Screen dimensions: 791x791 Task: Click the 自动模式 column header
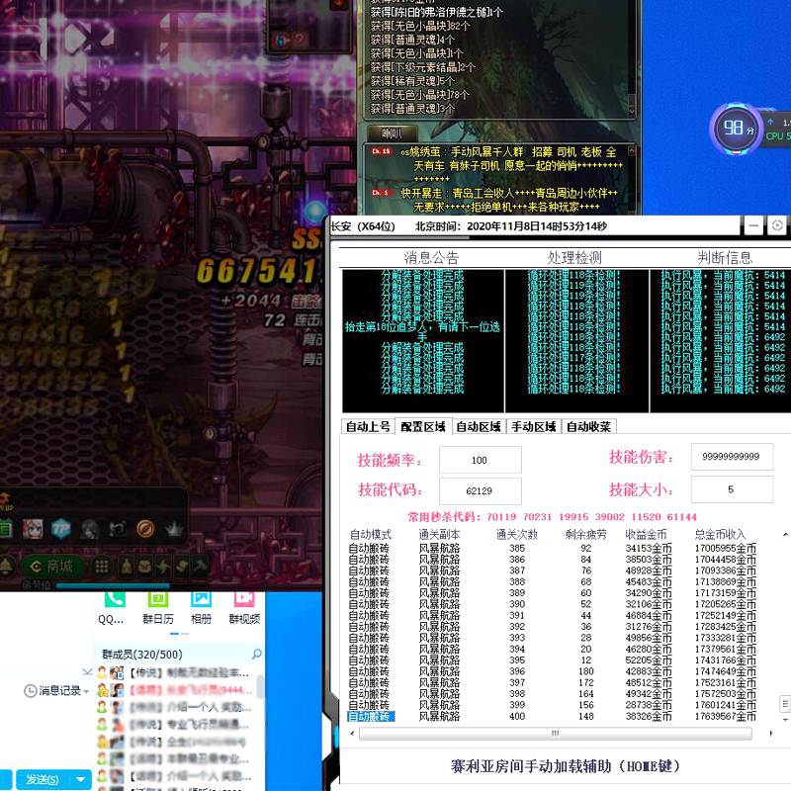371,534
